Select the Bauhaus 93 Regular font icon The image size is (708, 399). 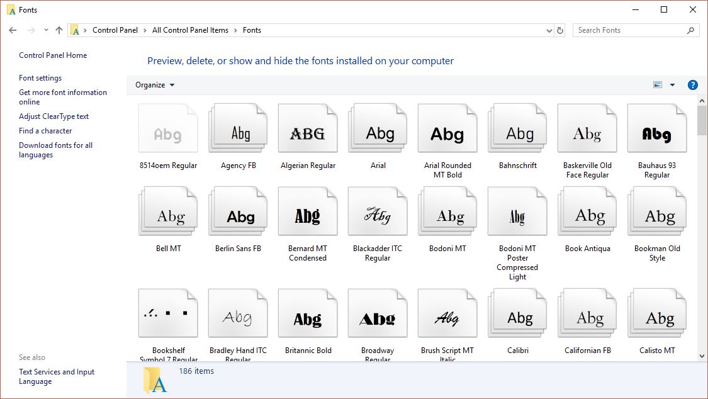pos(656,128)
